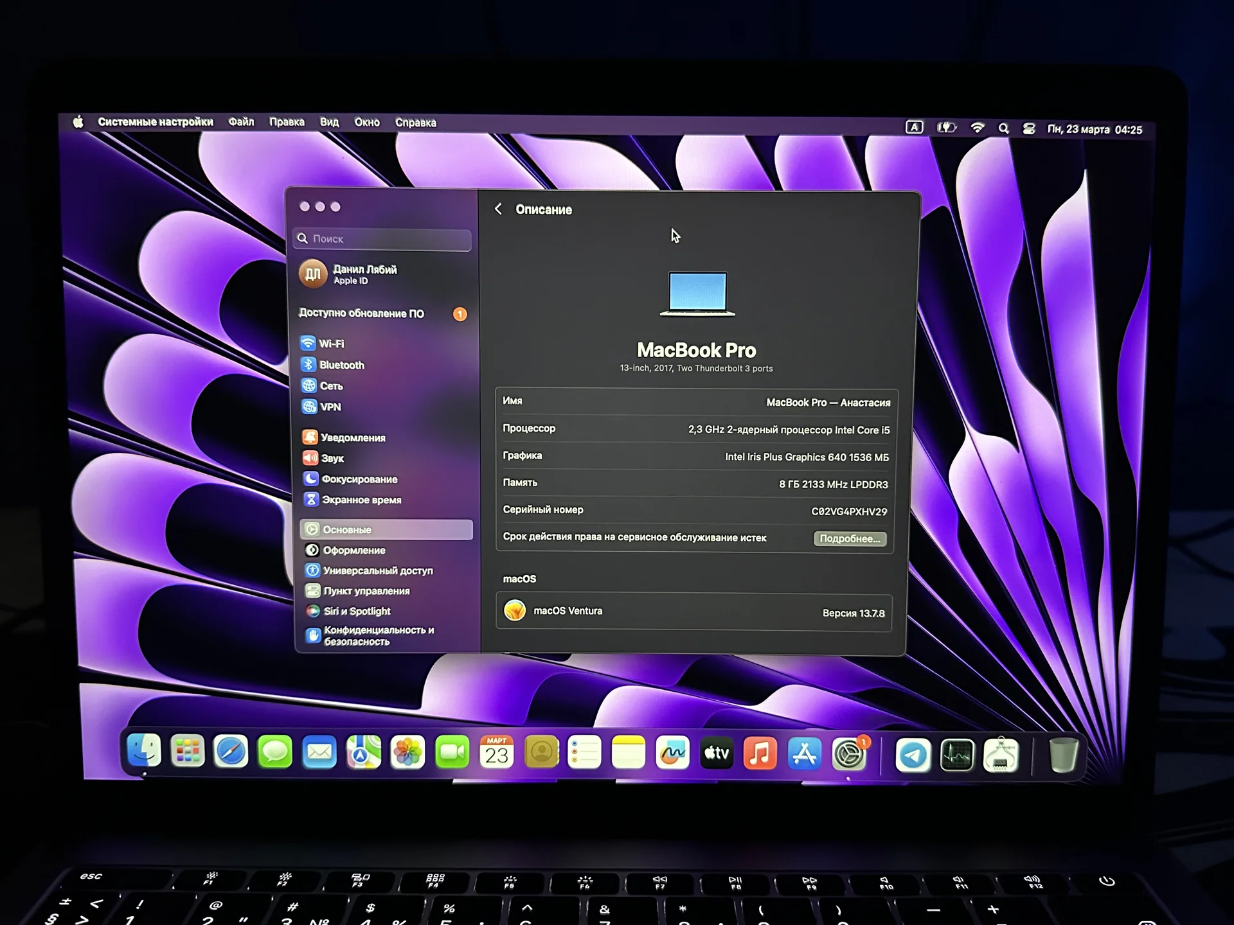This screenshot has height=925, width=1234.
Task: Open Messages from the Dock
Action: click(x=275, y=752)
